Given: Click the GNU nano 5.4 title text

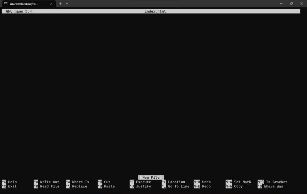Looking at the screenshot, I should (x=19, y=11).
